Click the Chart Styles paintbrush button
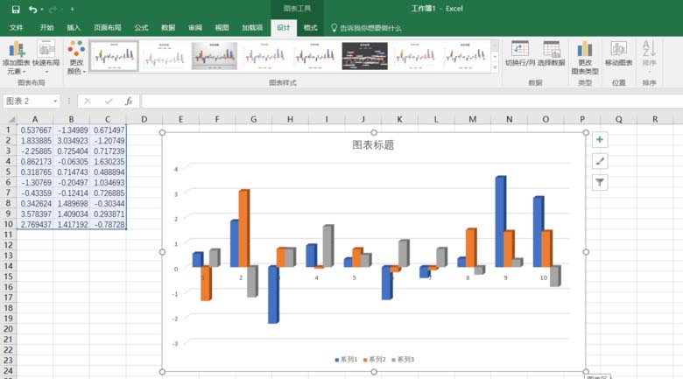683x379 pixels. point(600,161)
